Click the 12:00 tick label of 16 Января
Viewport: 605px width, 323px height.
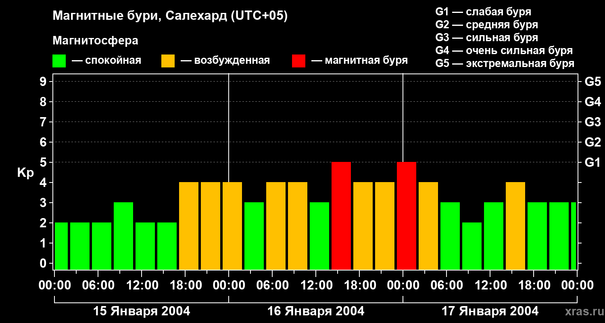[x=316, y=285]
